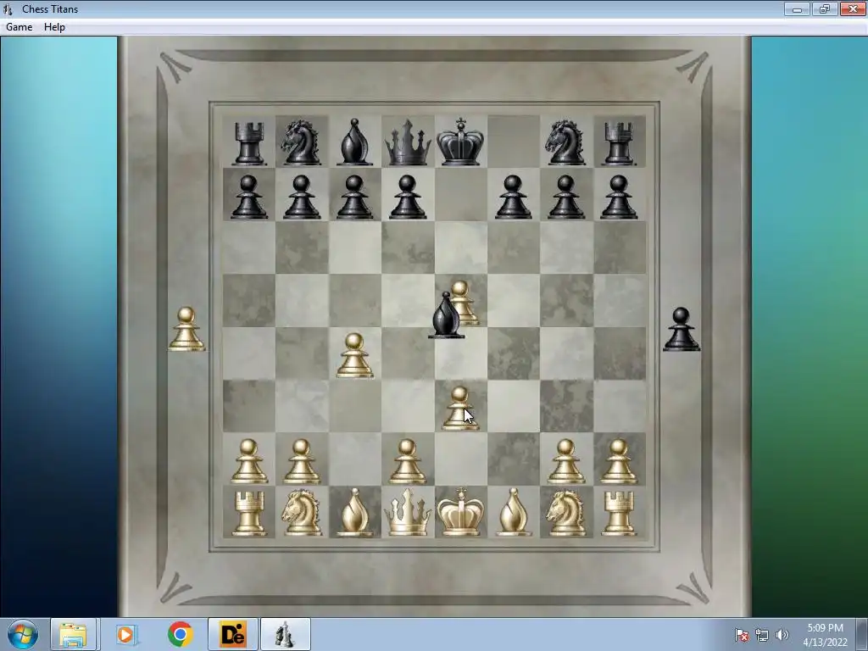Select the white pawn on g2
868x651 pixels.
click(565, 462)
